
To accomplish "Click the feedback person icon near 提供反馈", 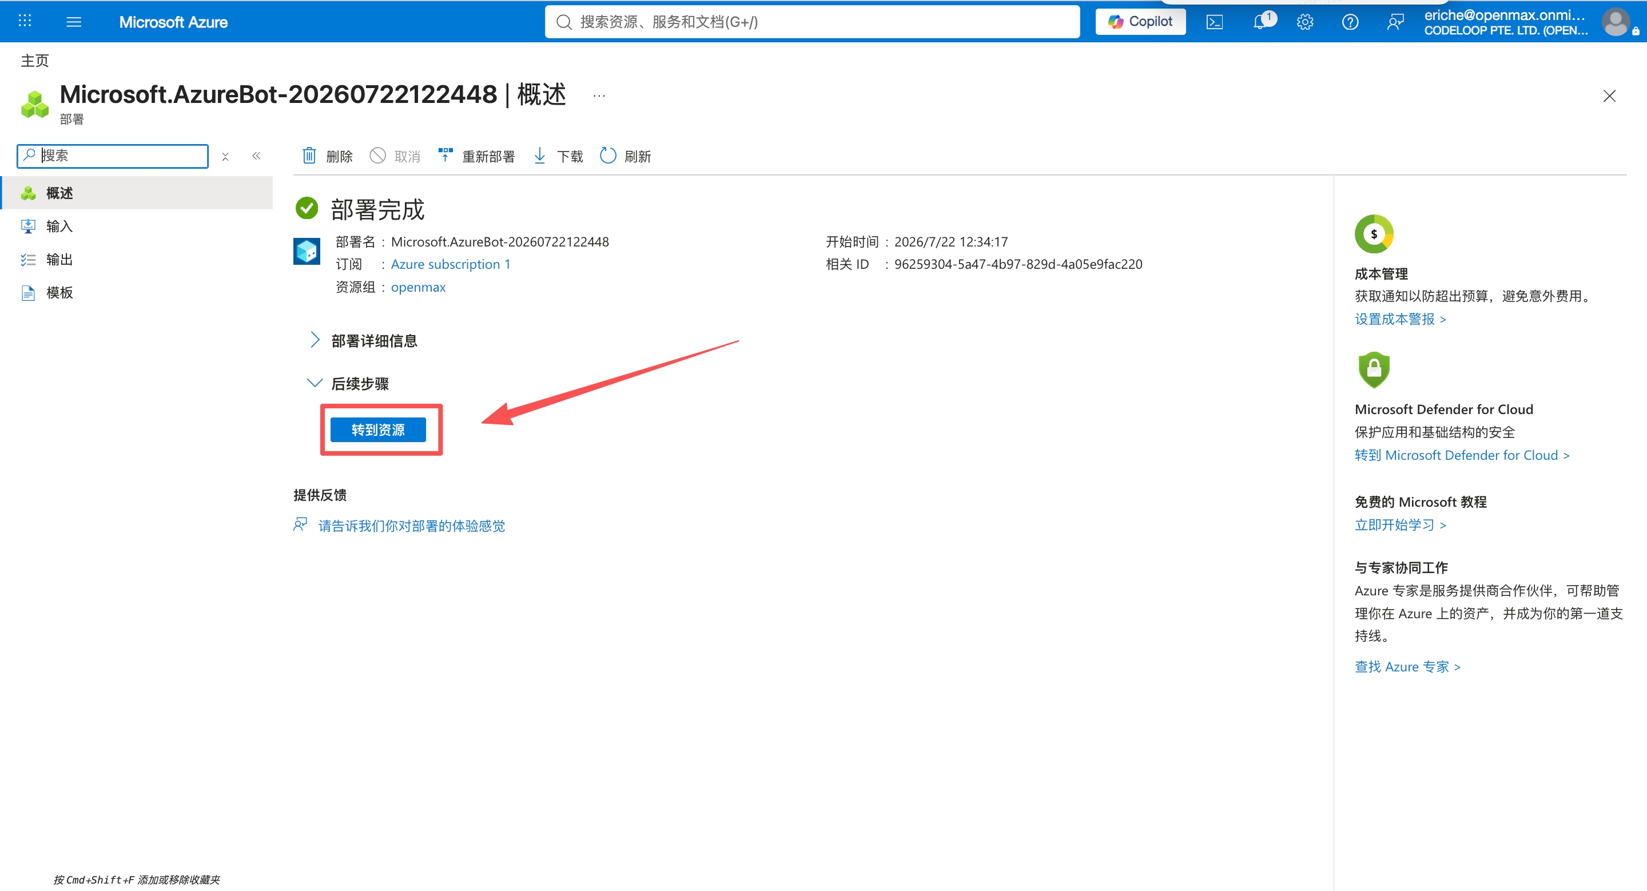I will (x=300, y=525).
